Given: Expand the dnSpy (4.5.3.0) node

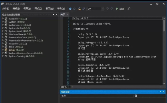Looking at the screenshot, I should [3, 49].
